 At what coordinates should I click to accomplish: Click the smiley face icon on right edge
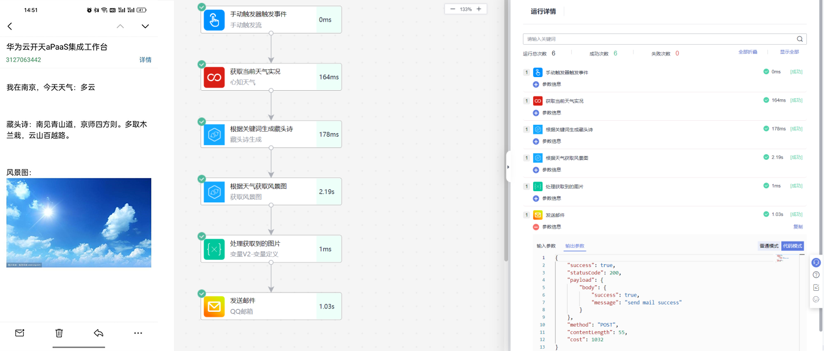816,299
